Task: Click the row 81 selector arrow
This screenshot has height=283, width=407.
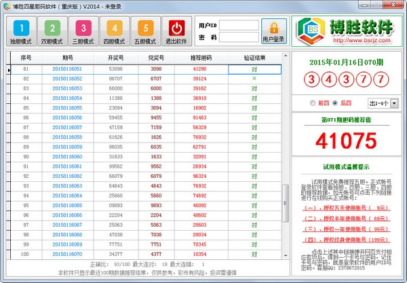Action: [9, 70]
